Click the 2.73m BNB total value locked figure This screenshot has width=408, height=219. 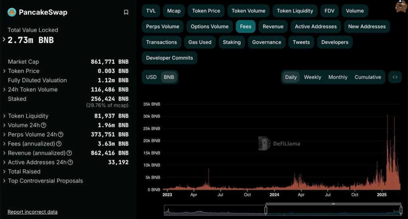[x=31, y=40]
